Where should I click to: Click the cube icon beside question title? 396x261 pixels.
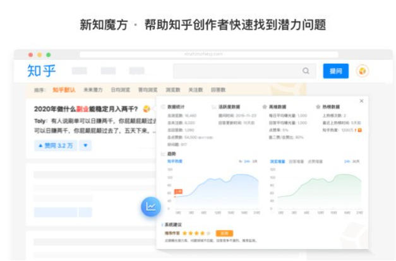[147, 109]
